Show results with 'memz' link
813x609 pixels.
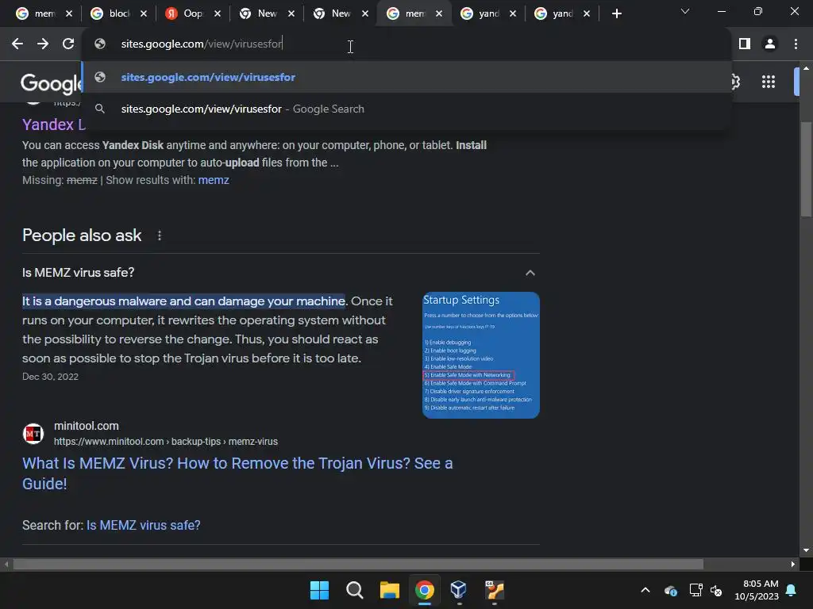214,180
